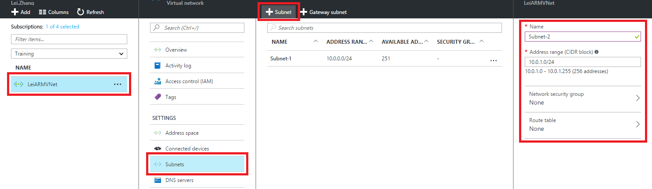Expand Network security group option
The image size is (652, 189).
point(583,98)
